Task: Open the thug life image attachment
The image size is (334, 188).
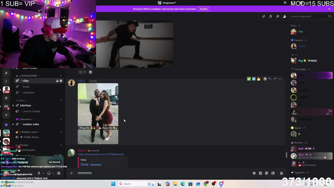Action: point(98,114)
